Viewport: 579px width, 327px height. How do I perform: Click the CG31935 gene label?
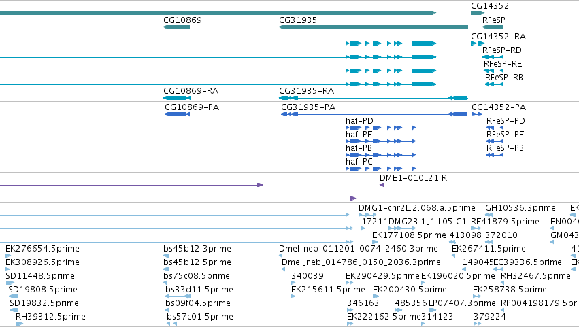tap(298, 20)
